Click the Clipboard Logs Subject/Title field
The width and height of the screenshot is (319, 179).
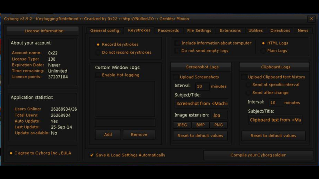pos(275,120)
